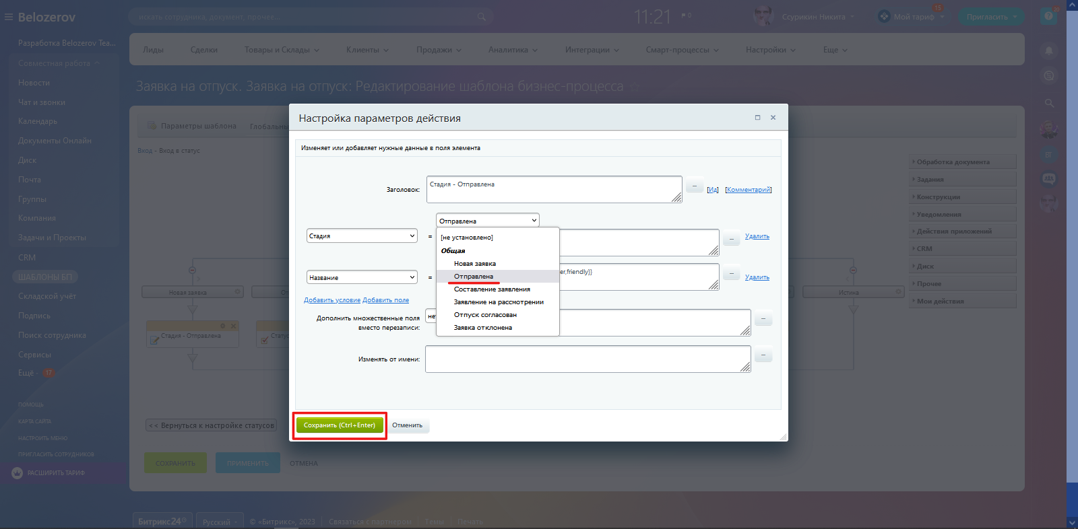This screenshot has width=1078, height=529.
Task: Open the group chat icon in right sidebar
Action: click(x=1048, y=179)
